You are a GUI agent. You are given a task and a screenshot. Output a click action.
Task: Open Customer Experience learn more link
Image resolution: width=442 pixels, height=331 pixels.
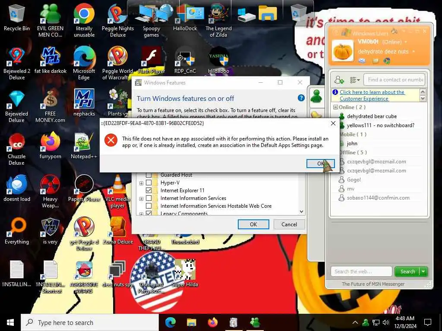pyautogui.click(x=372, y=95)
